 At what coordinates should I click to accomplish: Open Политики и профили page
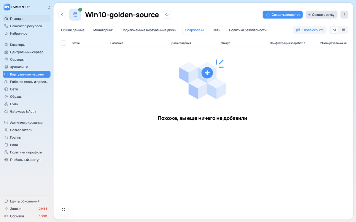tap(27, 153)
